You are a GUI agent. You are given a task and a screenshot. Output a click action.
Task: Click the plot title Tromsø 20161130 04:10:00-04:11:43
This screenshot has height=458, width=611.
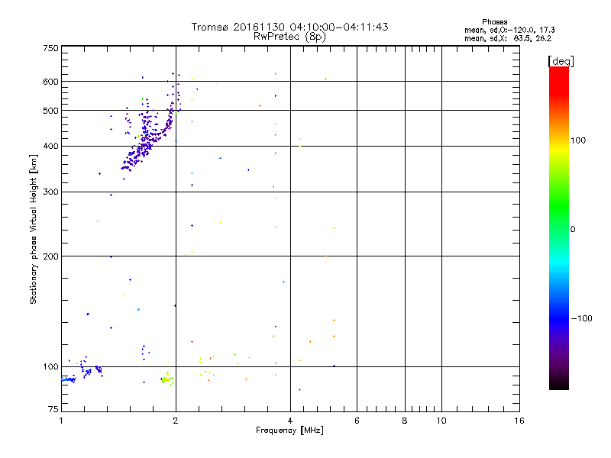(x=289, y=27)
